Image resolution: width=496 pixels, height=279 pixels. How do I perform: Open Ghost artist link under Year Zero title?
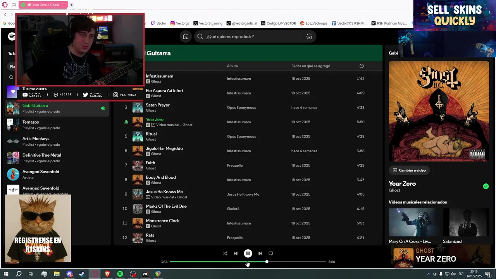click(x=394, y=190)
